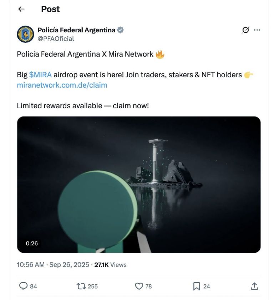Click the 255 reposts count
274x300 pixels.
(x=92, y=286)
